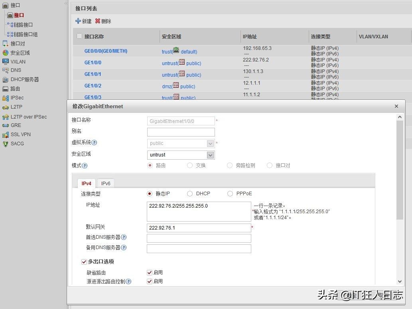412x309 pixels.
Task: Click the 新建 plus icon
Action: (78, 21)
